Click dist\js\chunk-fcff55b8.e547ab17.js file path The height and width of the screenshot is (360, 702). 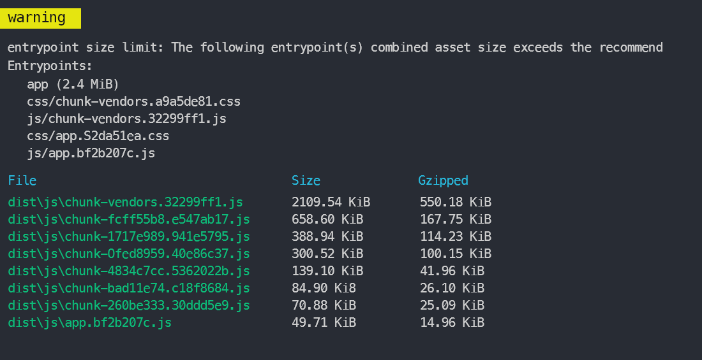point(129,219)
